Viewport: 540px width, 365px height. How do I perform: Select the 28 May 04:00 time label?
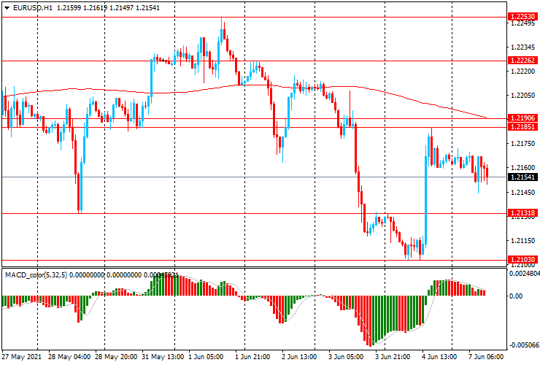[69, 357]
